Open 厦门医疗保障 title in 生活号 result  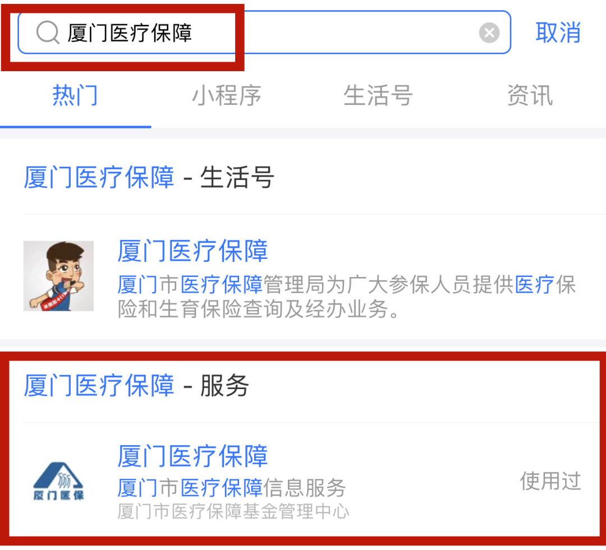192,251
